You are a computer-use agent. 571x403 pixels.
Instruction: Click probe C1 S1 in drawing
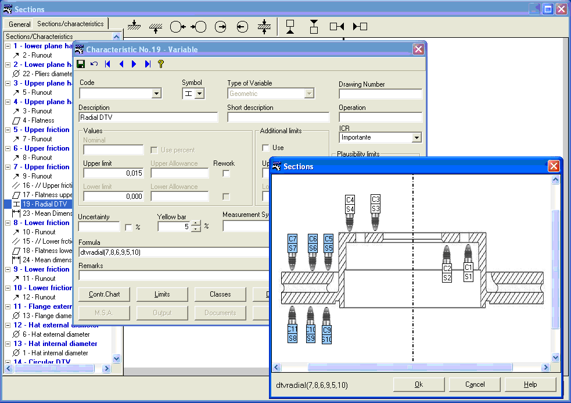point(468,263)
